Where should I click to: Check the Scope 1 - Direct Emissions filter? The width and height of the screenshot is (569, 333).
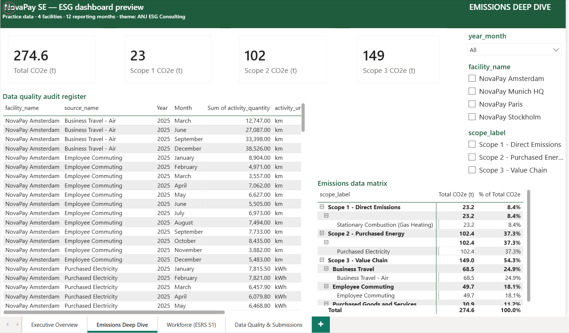click(x=472, y=144)
